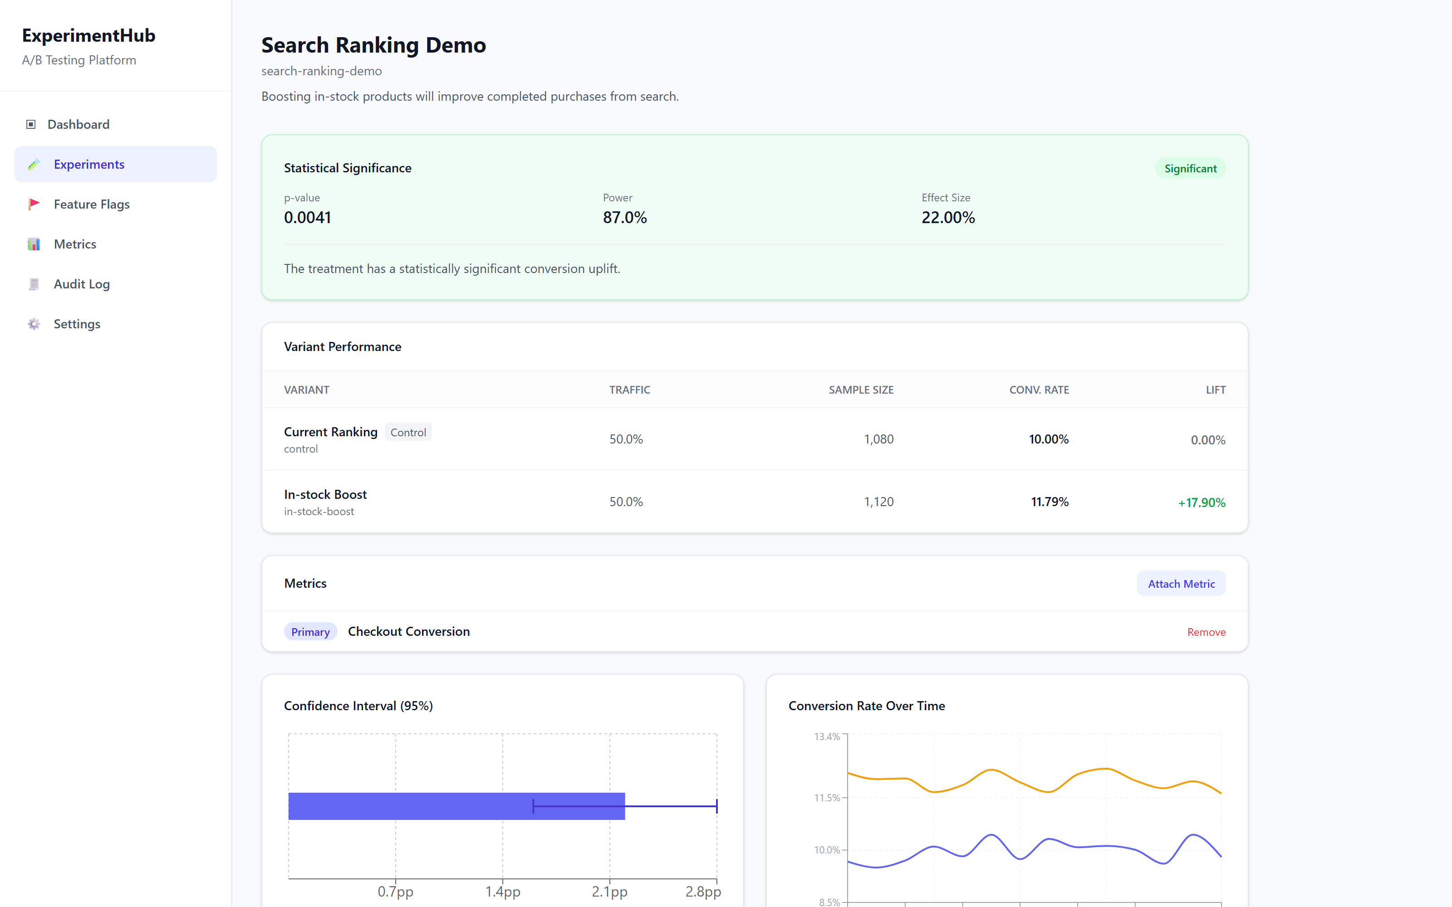Click the Effect Size 22.00% value
The width and height of the screenshot is (1452, 907).
coord(948,217)
